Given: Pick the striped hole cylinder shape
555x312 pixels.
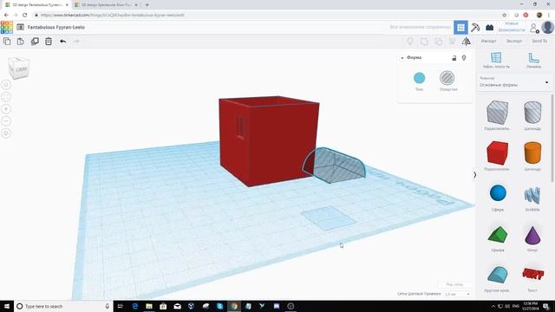Looking at the screenshot, I should point(532,113).
